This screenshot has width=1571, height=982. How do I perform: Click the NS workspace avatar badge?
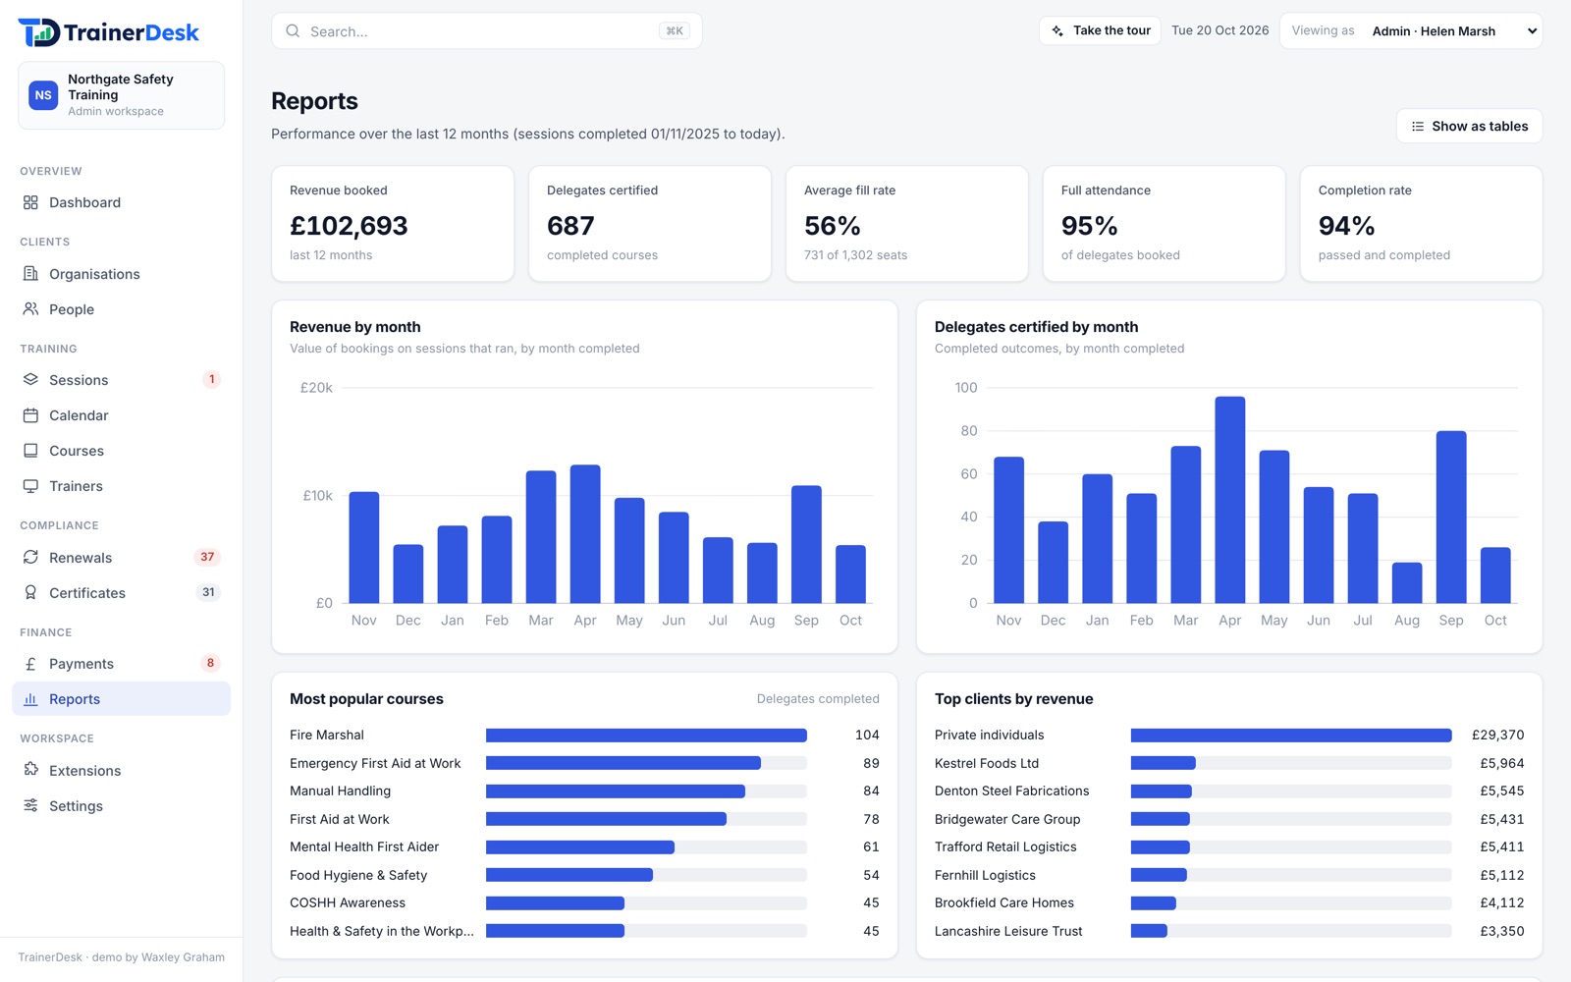coord(43,95)
